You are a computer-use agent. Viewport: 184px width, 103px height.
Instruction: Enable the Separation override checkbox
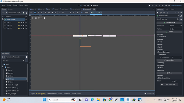161,57
